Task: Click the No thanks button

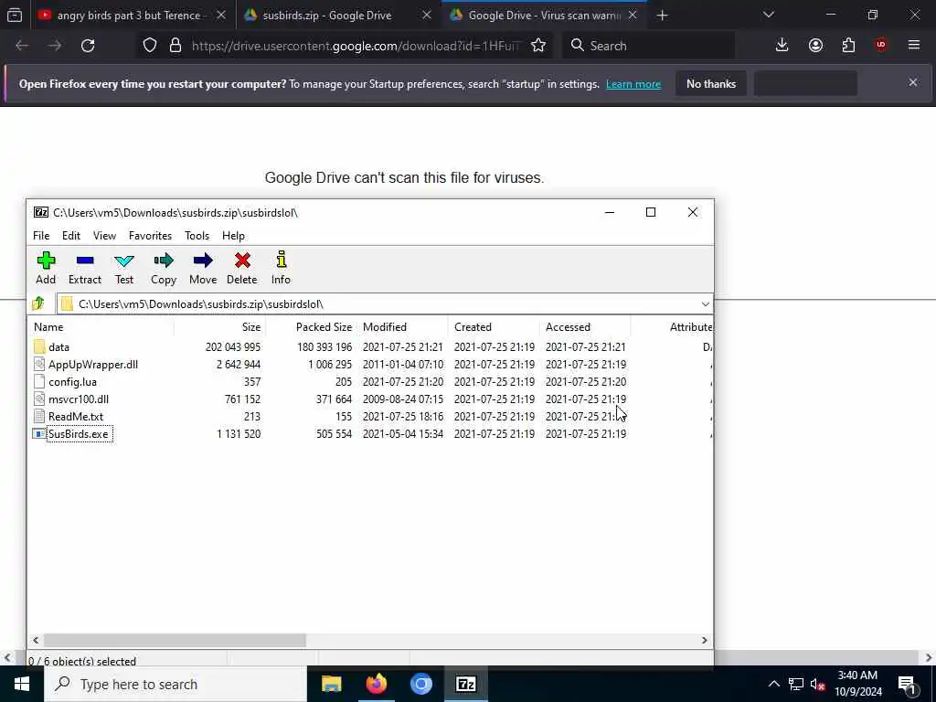Action: click(711, 83)
